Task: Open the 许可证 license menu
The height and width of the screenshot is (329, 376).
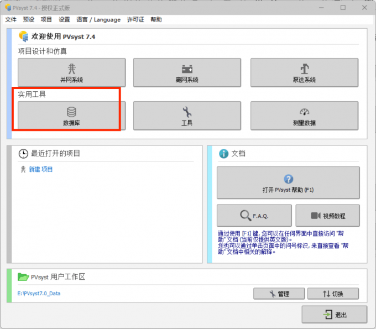Action: coord(135,20)
